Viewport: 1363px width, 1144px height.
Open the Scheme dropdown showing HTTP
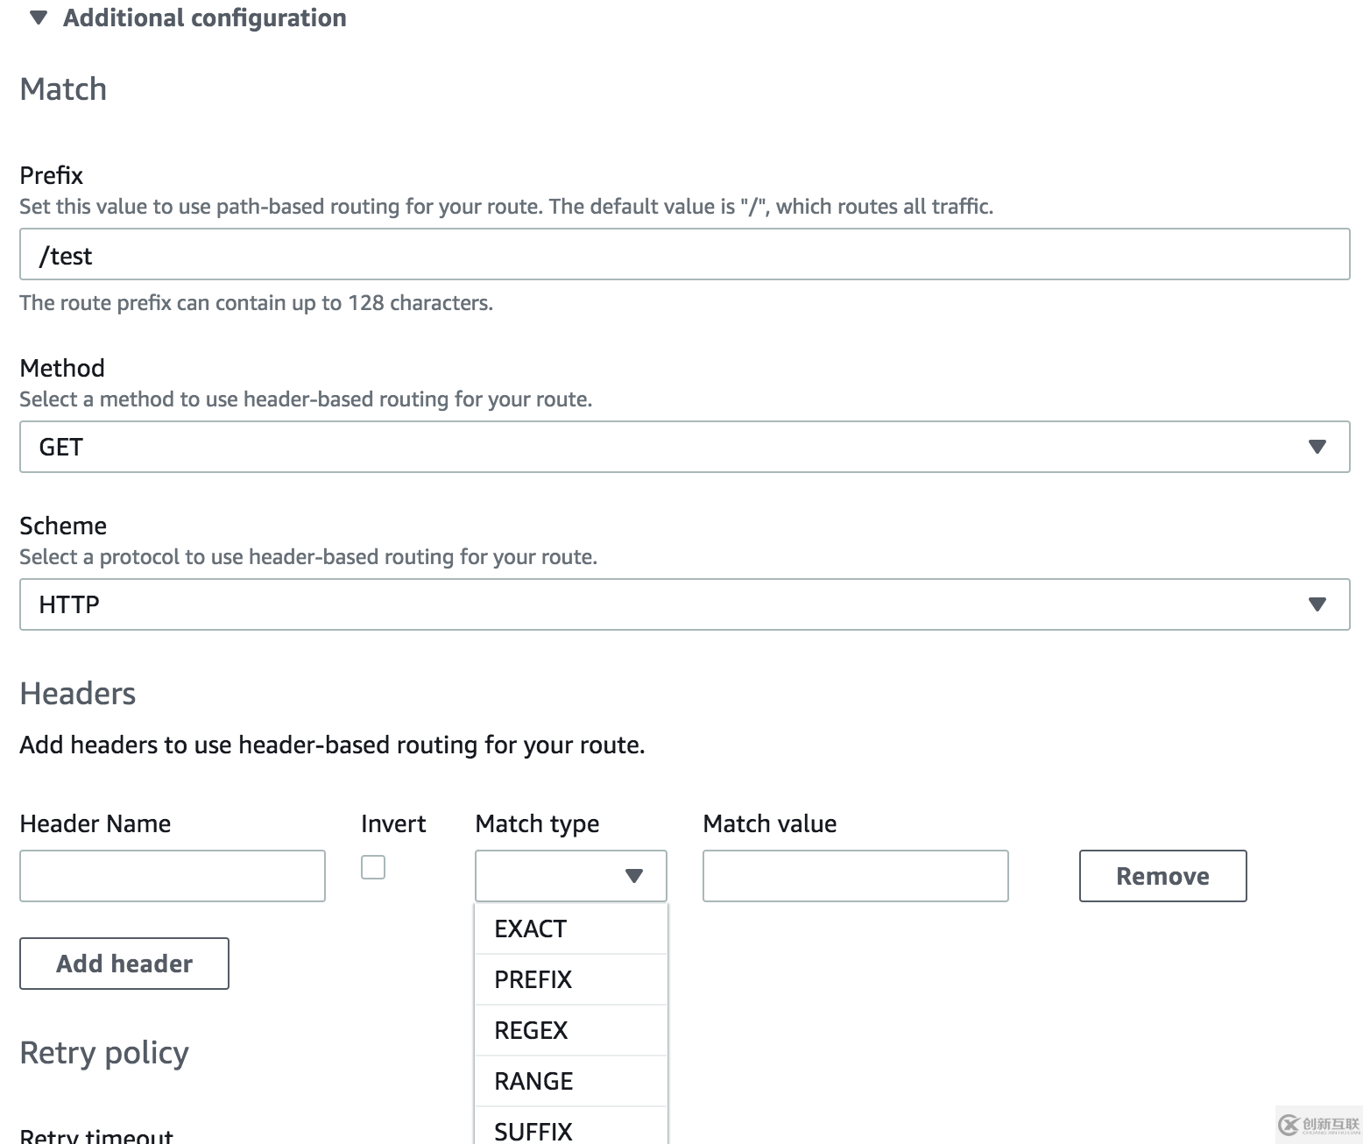coord(683,604)
